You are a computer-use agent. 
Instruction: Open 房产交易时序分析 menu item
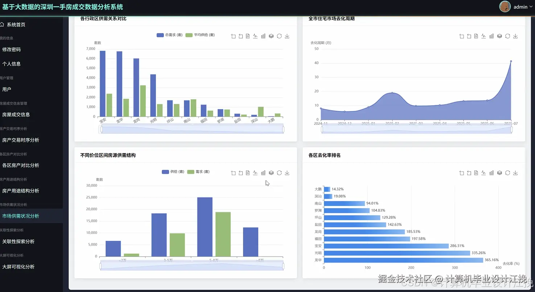tap(31, 140)
